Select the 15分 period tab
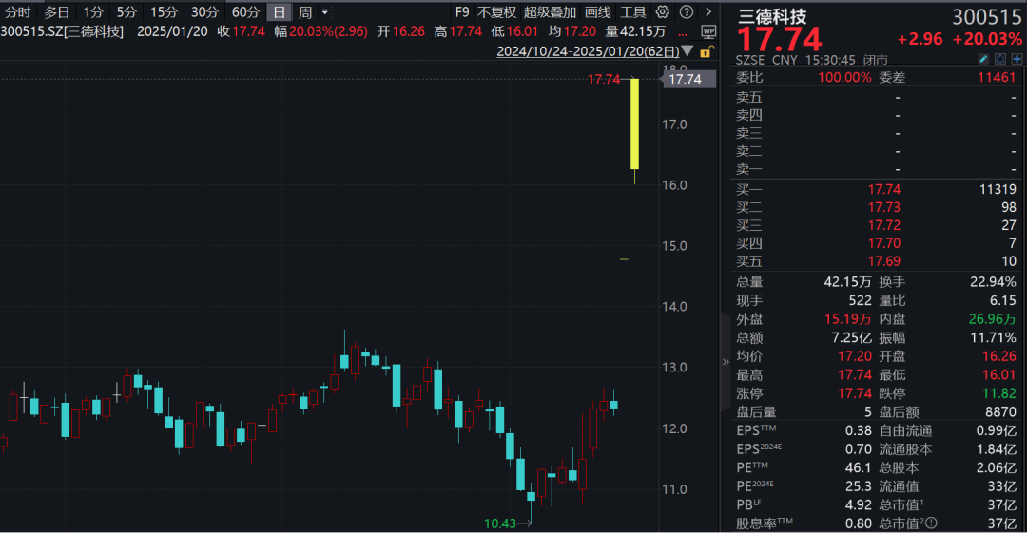Image resolution: width=1027 pixels, height=533 pixels. (x=164, y=11)
